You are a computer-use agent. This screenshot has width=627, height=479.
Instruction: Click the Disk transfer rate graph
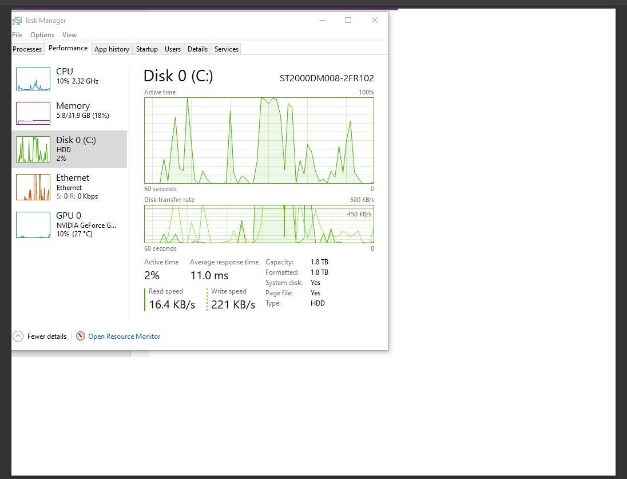click(x=259, y=224)
